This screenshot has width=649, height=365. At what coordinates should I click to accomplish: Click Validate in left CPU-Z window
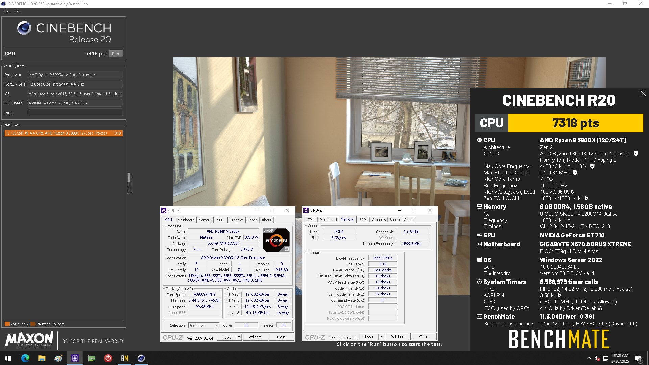[x=255, y=337]
